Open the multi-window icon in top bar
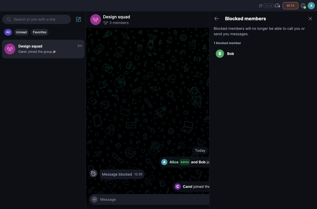 pos(261,6)
